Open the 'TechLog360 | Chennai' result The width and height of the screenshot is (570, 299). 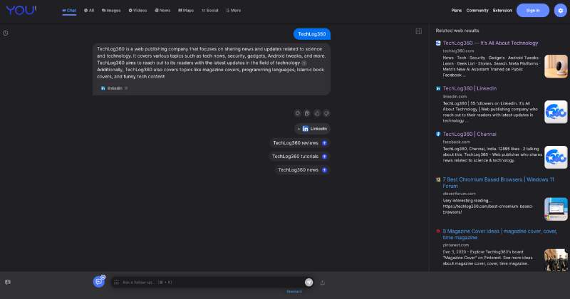click(470, 134)
